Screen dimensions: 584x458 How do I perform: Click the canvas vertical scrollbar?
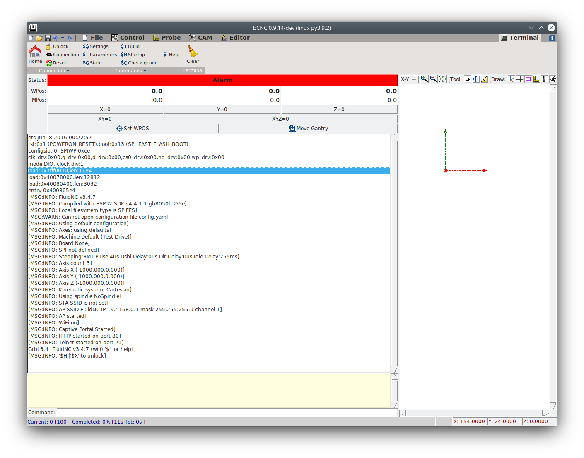pyautogui.click(x=553, y=247)
